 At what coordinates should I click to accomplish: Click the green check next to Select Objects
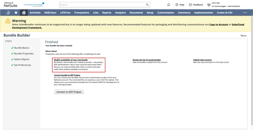tap(12, 59)
